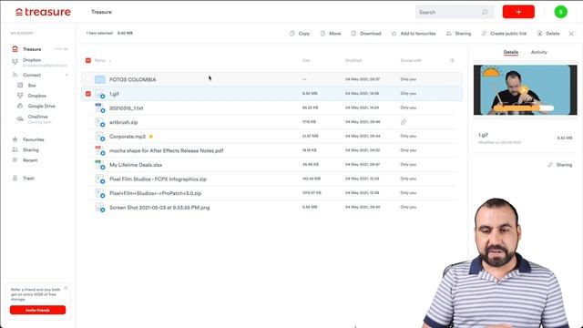This screenshot has width=583, height=328.
Task: Select the 20210315_1.txt file
Action: [126, 108]
